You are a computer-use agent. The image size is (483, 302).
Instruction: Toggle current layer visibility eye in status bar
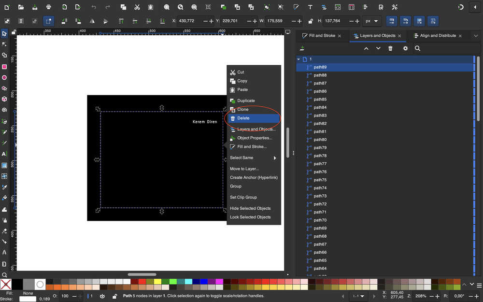(x=102, y=296)
